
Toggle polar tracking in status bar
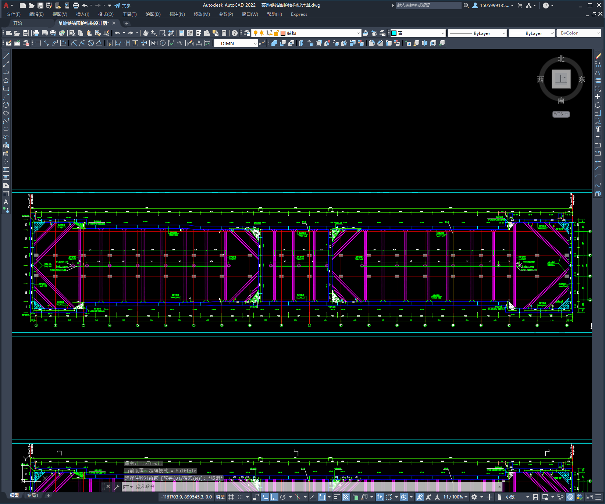click(x=283, y=497)
